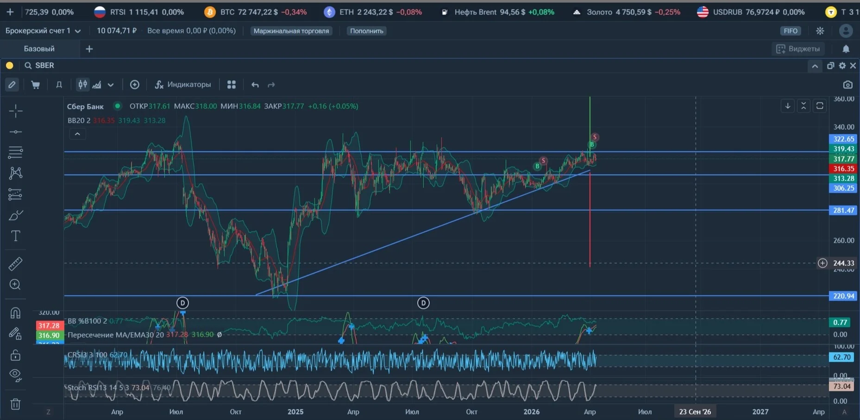Add a new workspace tab
Screen dimensions: 860x420
(x=89, y=49)
